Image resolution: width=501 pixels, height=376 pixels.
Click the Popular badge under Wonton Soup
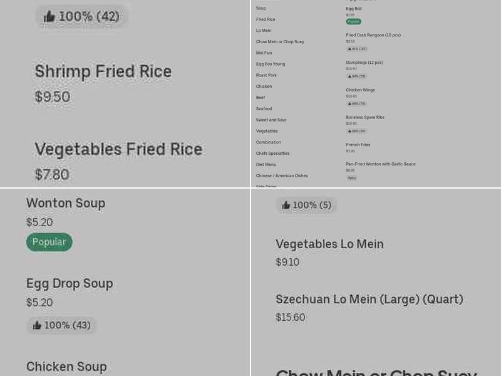pyautogui.click(x=49, y=242)
